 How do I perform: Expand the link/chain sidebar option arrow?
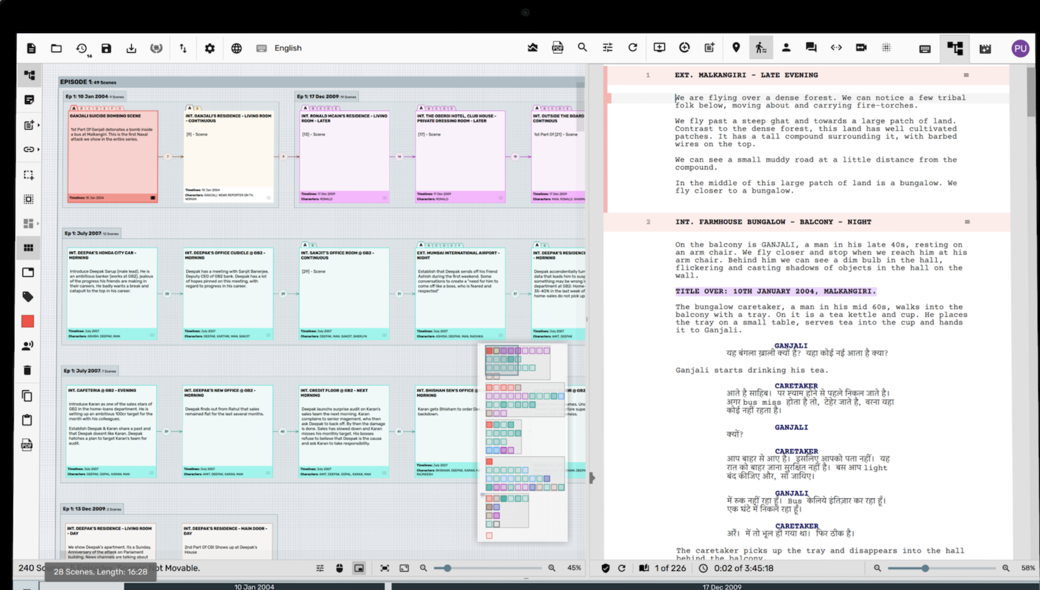click(38, 149)
